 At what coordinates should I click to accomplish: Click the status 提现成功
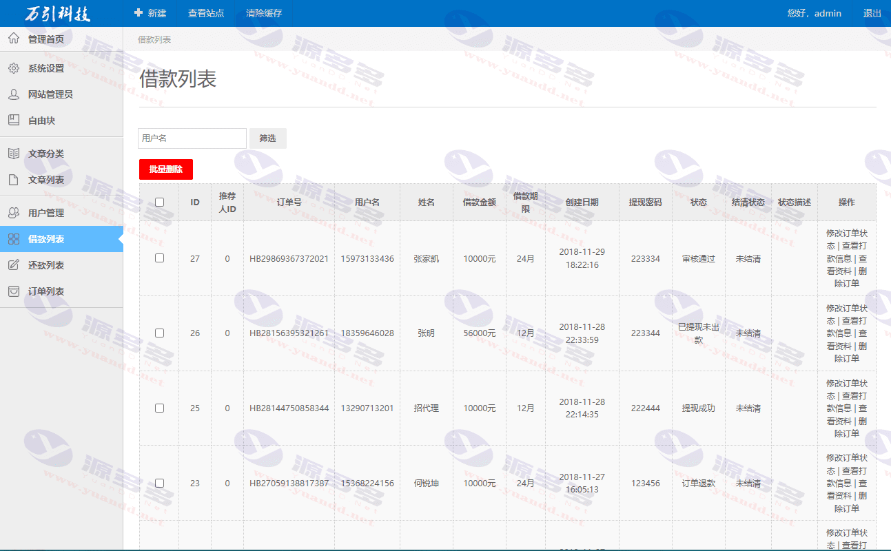699,408
